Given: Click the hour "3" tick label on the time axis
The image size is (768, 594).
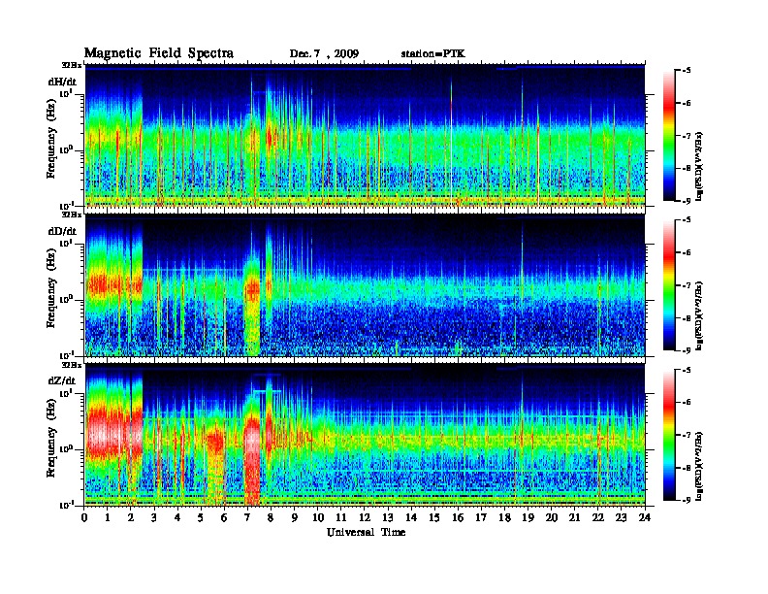Looking at the screenshot, I should (154, 517).
